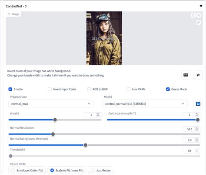The width and height of the screenshot is (206, 175).
Task: Disable the Enable checkbox
Action: (x=10, y=89)
